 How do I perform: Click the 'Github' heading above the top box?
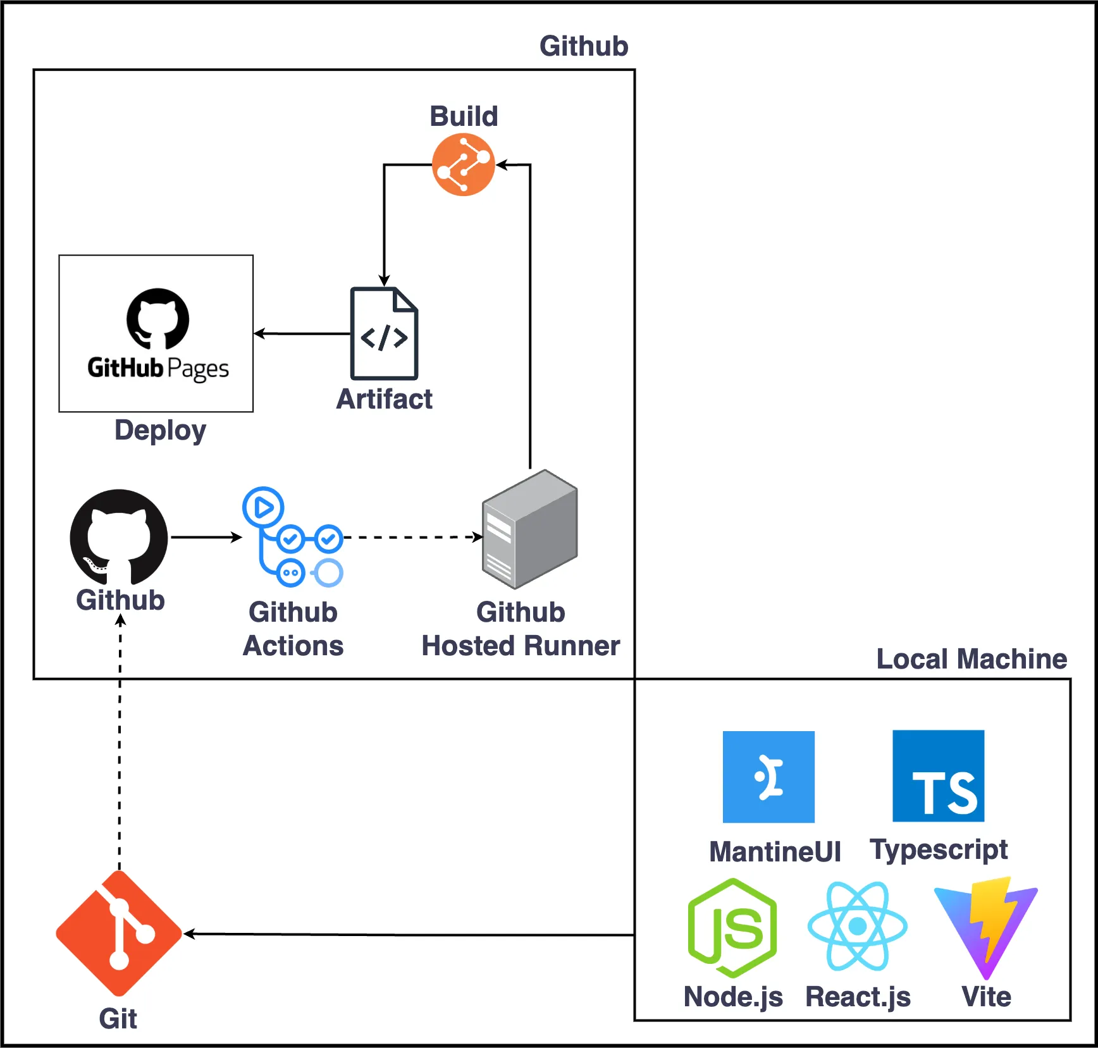(x=584, y=46)
